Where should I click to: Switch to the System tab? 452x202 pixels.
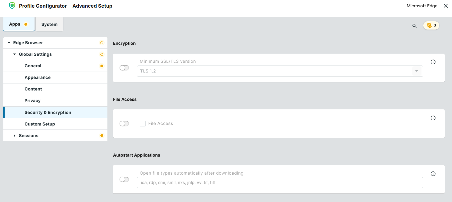click(49, 24)
